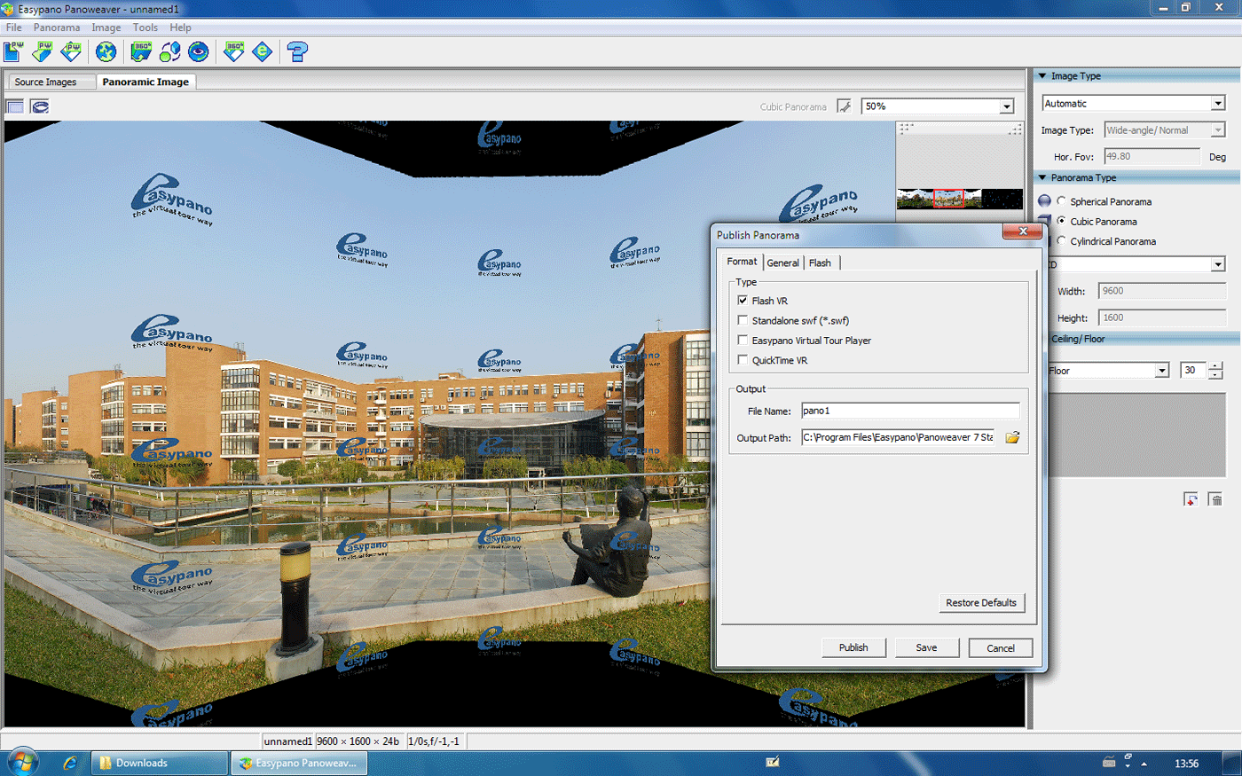Open help via question mark icon
Viewport: 1242px width, 776px height.
[x=297, y=51]
